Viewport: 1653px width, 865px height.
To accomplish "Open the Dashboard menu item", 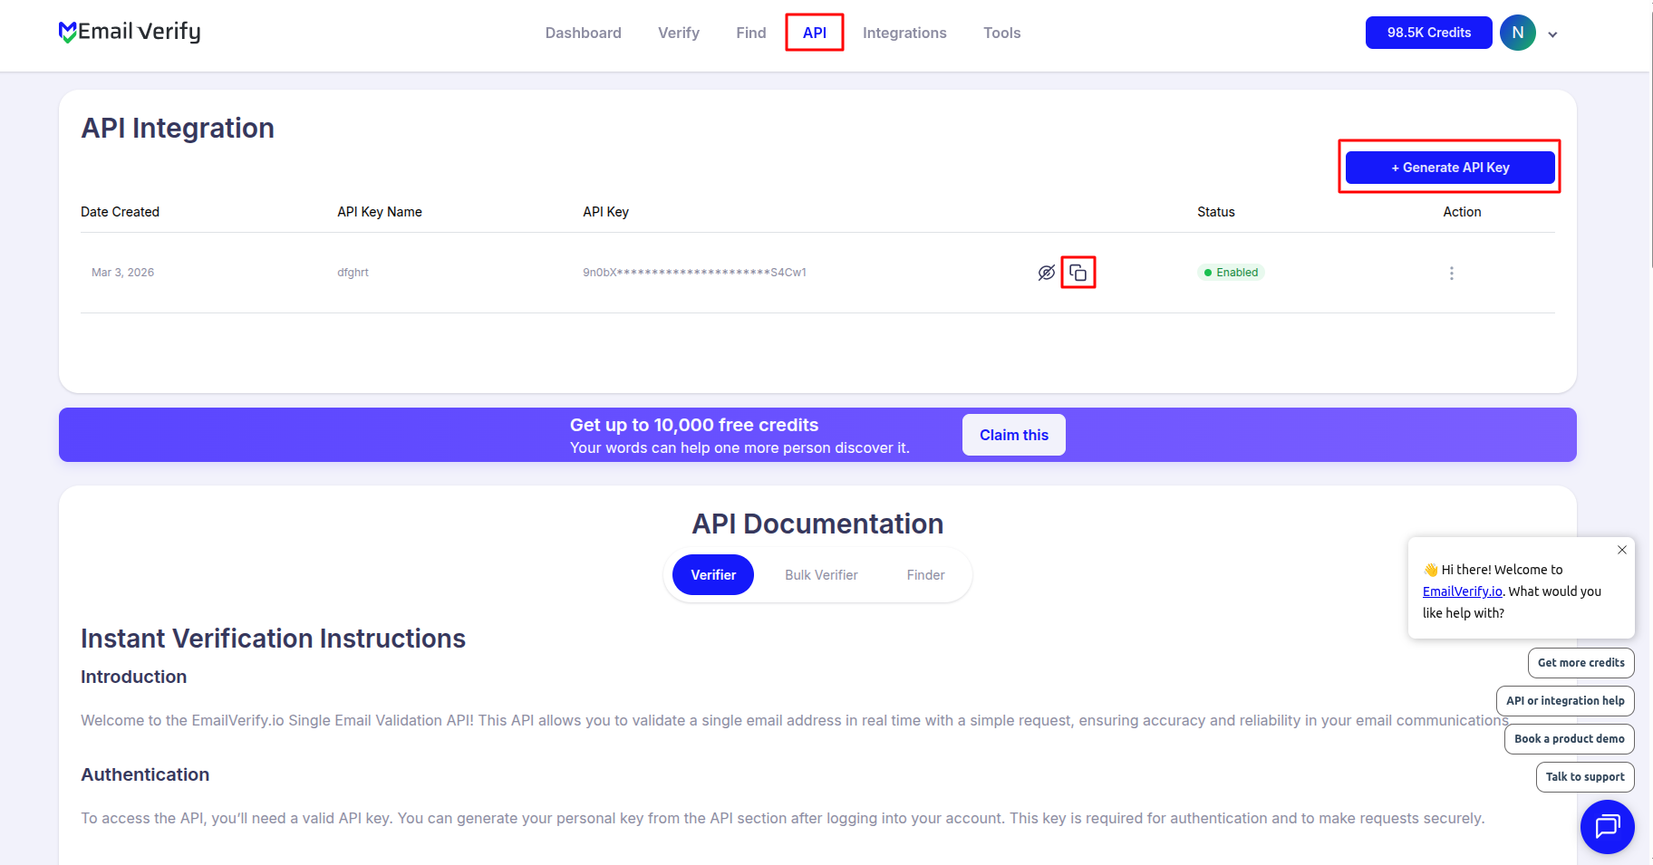I will click(x=583, y=33).
